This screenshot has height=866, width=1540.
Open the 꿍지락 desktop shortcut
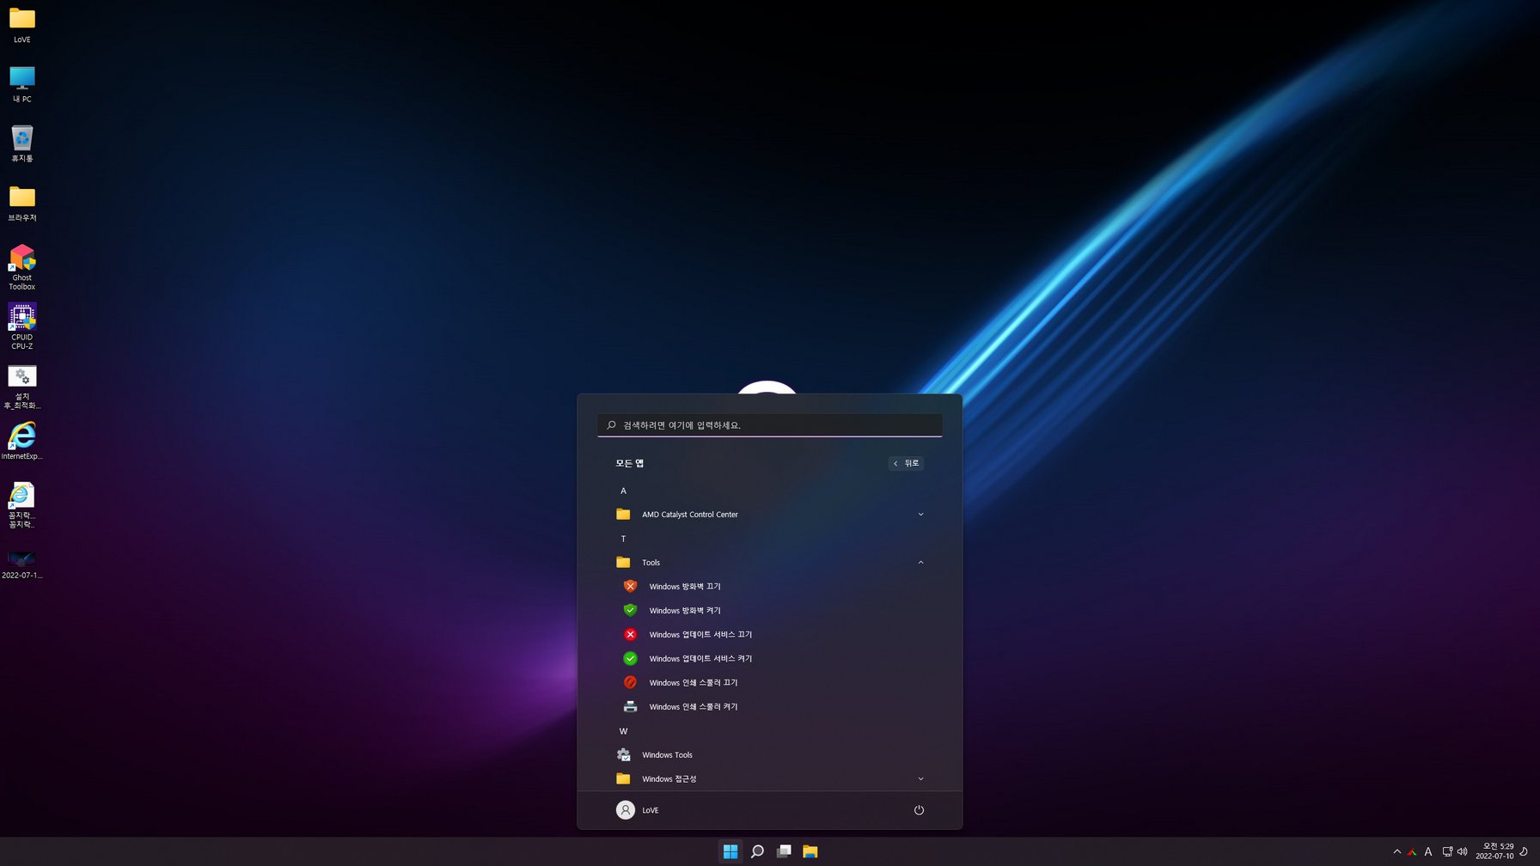pyautogui.click(x=21, y=505)
